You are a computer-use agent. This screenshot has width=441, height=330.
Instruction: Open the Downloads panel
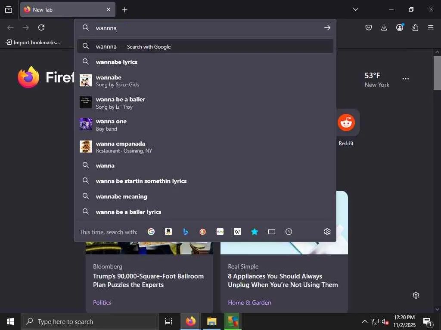coord(384,27)
